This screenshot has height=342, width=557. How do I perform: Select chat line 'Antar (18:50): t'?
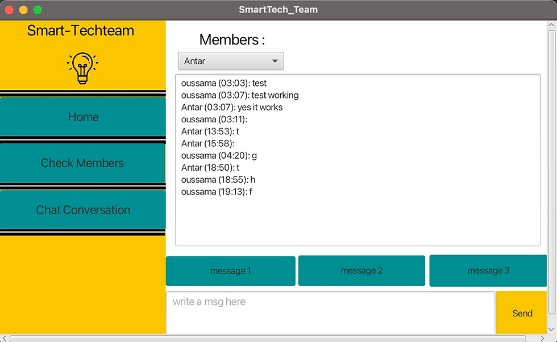point(210,168)
